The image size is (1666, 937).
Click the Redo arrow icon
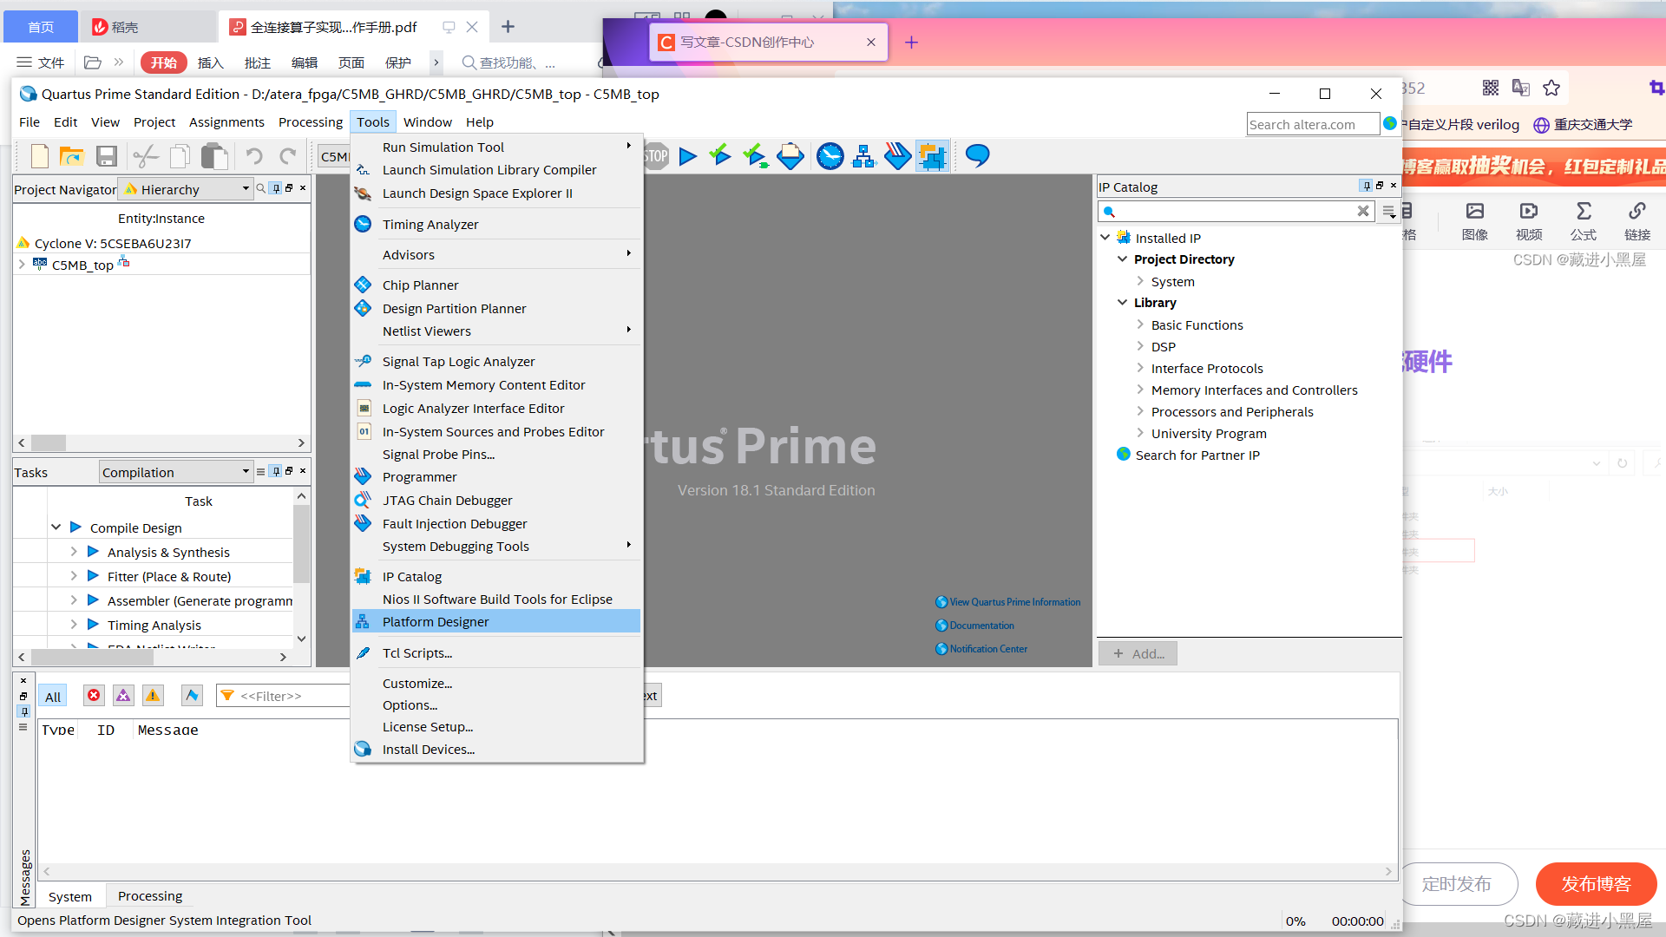(x=288, y=157)
